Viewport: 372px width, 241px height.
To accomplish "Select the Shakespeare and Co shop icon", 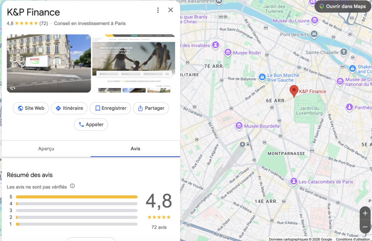I will point(352,68).
